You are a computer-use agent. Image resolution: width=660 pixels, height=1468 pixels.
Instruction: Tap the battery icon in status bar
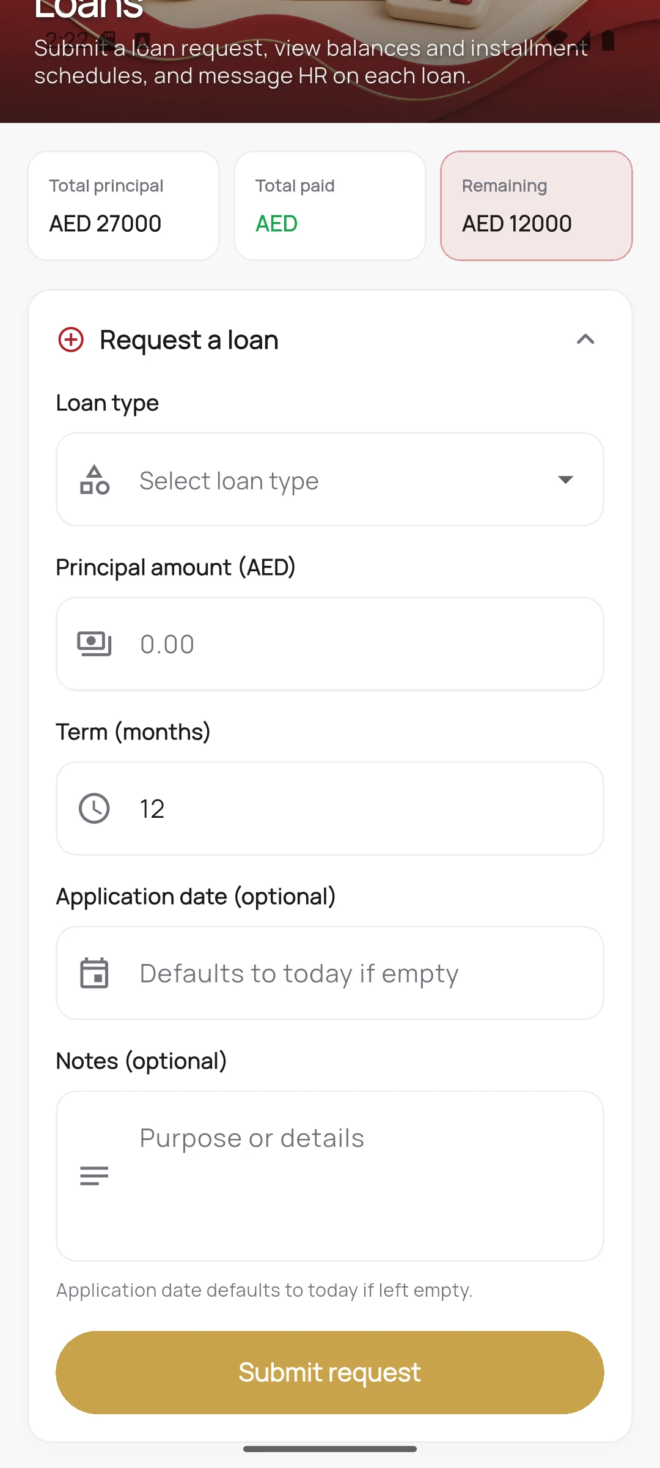pyautogui.click(x=608, y=40)
